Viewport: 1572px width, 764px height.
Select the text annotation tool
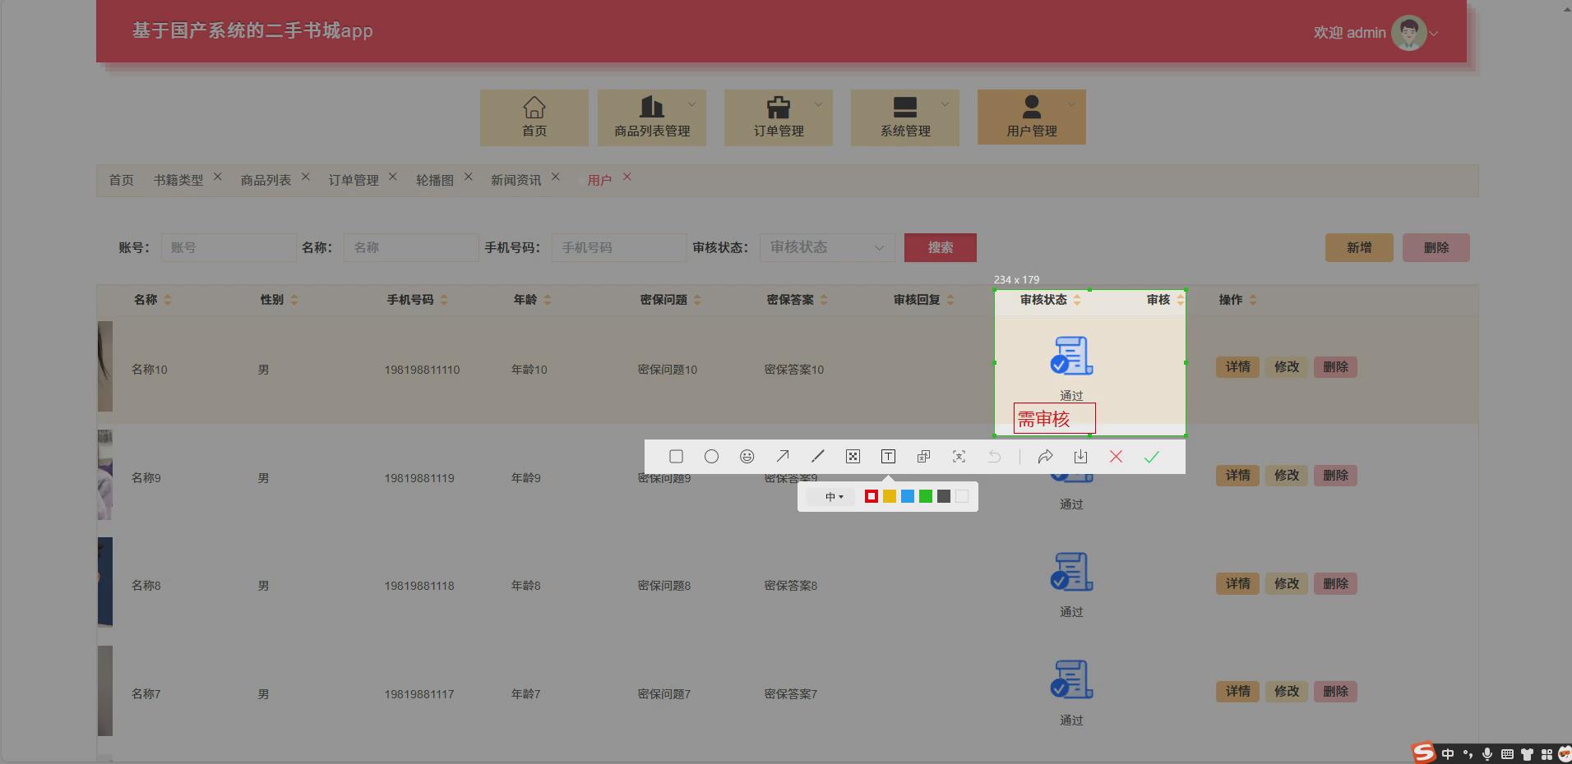tap(888, 456)
